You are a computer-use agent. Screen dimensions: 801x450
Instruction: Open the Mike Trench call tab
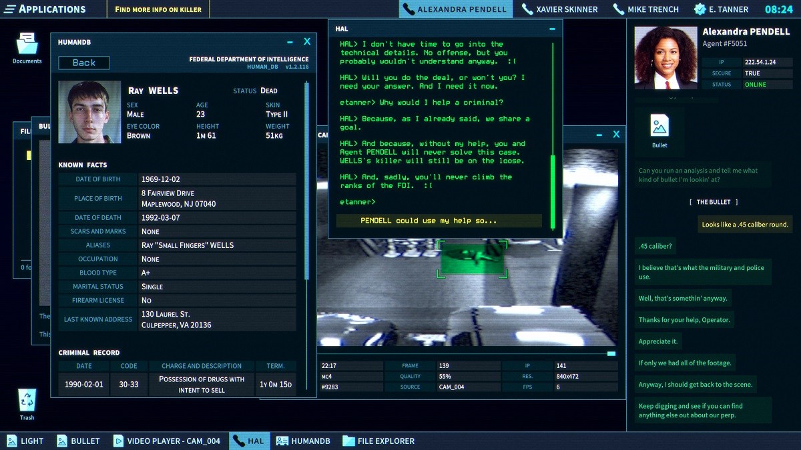645,9
